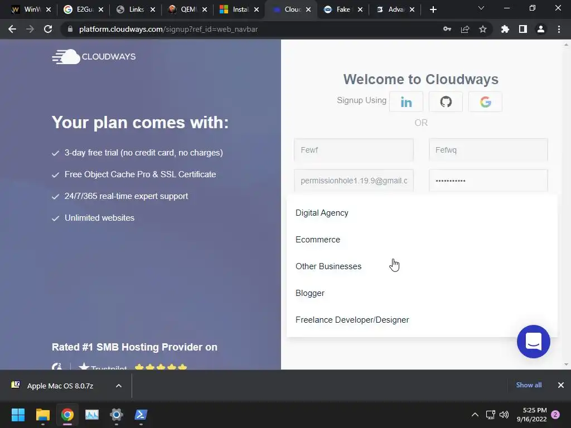Screen dimensions: 571x428
Task: Select Digital Agency from the dropdown list
Action: tap(422, 213)
